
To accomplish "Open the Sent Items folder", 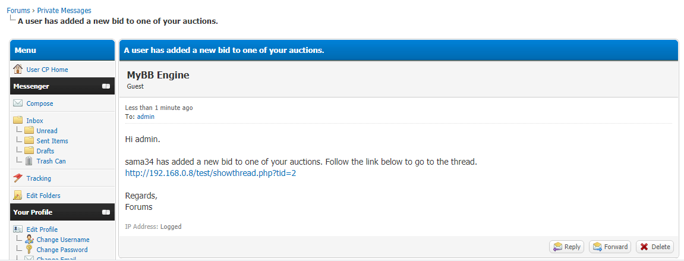I will tap(52, 141).
